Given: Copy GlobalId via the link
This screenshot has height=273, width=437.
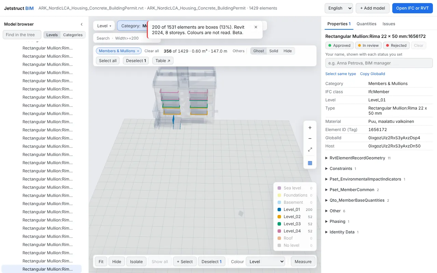Looking at the screenshot, I should pyautogui.click(x=372, y=74).
